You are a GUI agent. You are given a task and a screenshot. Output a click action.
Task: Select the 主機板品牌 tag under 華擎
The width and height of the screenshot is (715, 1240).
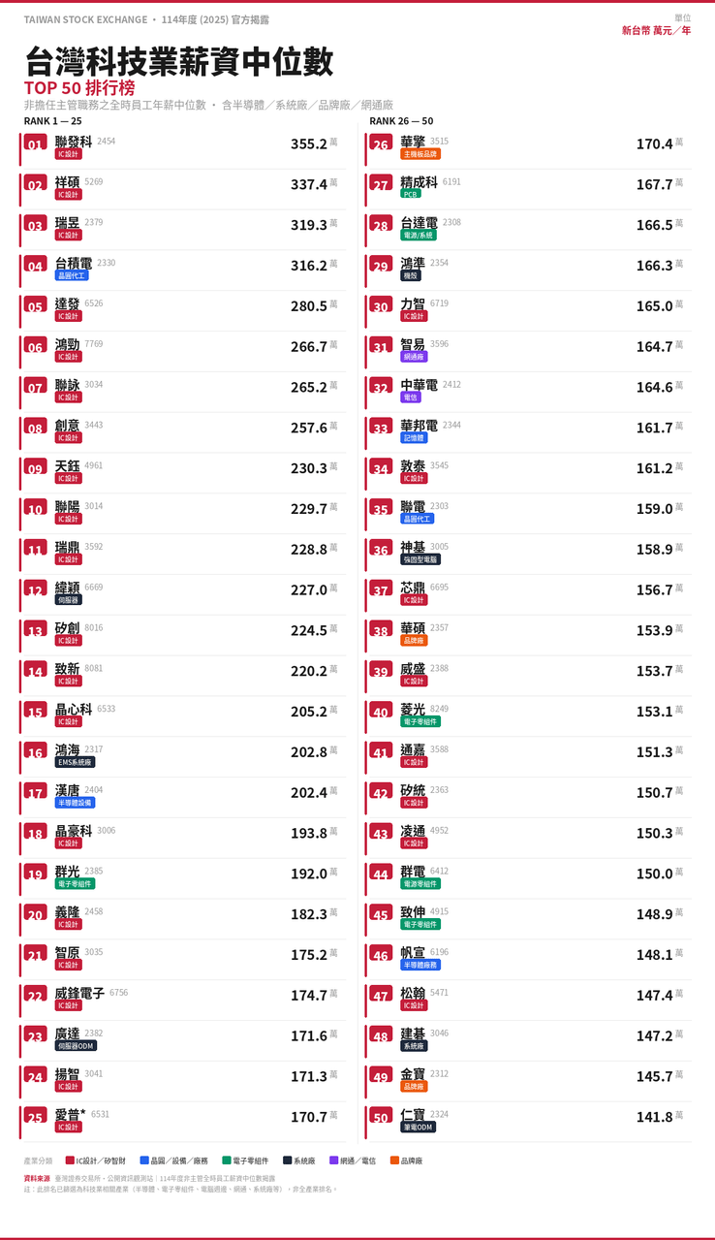421,154
